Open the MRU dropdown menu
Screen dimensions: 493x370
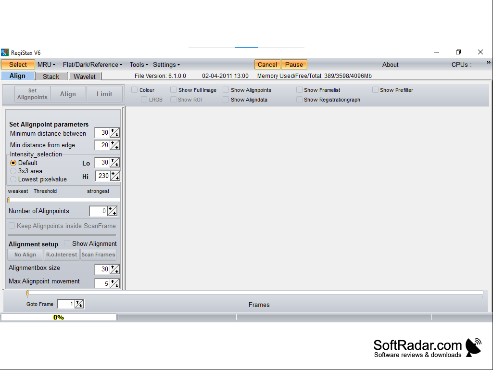pos(46,64)
